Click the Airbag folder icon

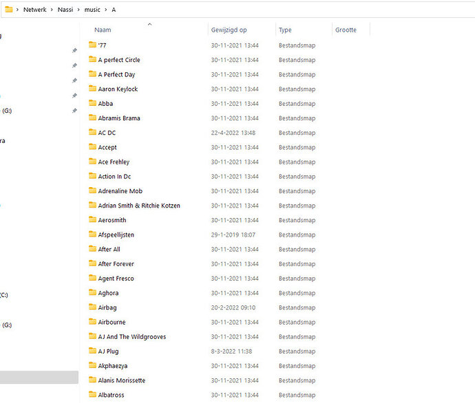point(92,307)
